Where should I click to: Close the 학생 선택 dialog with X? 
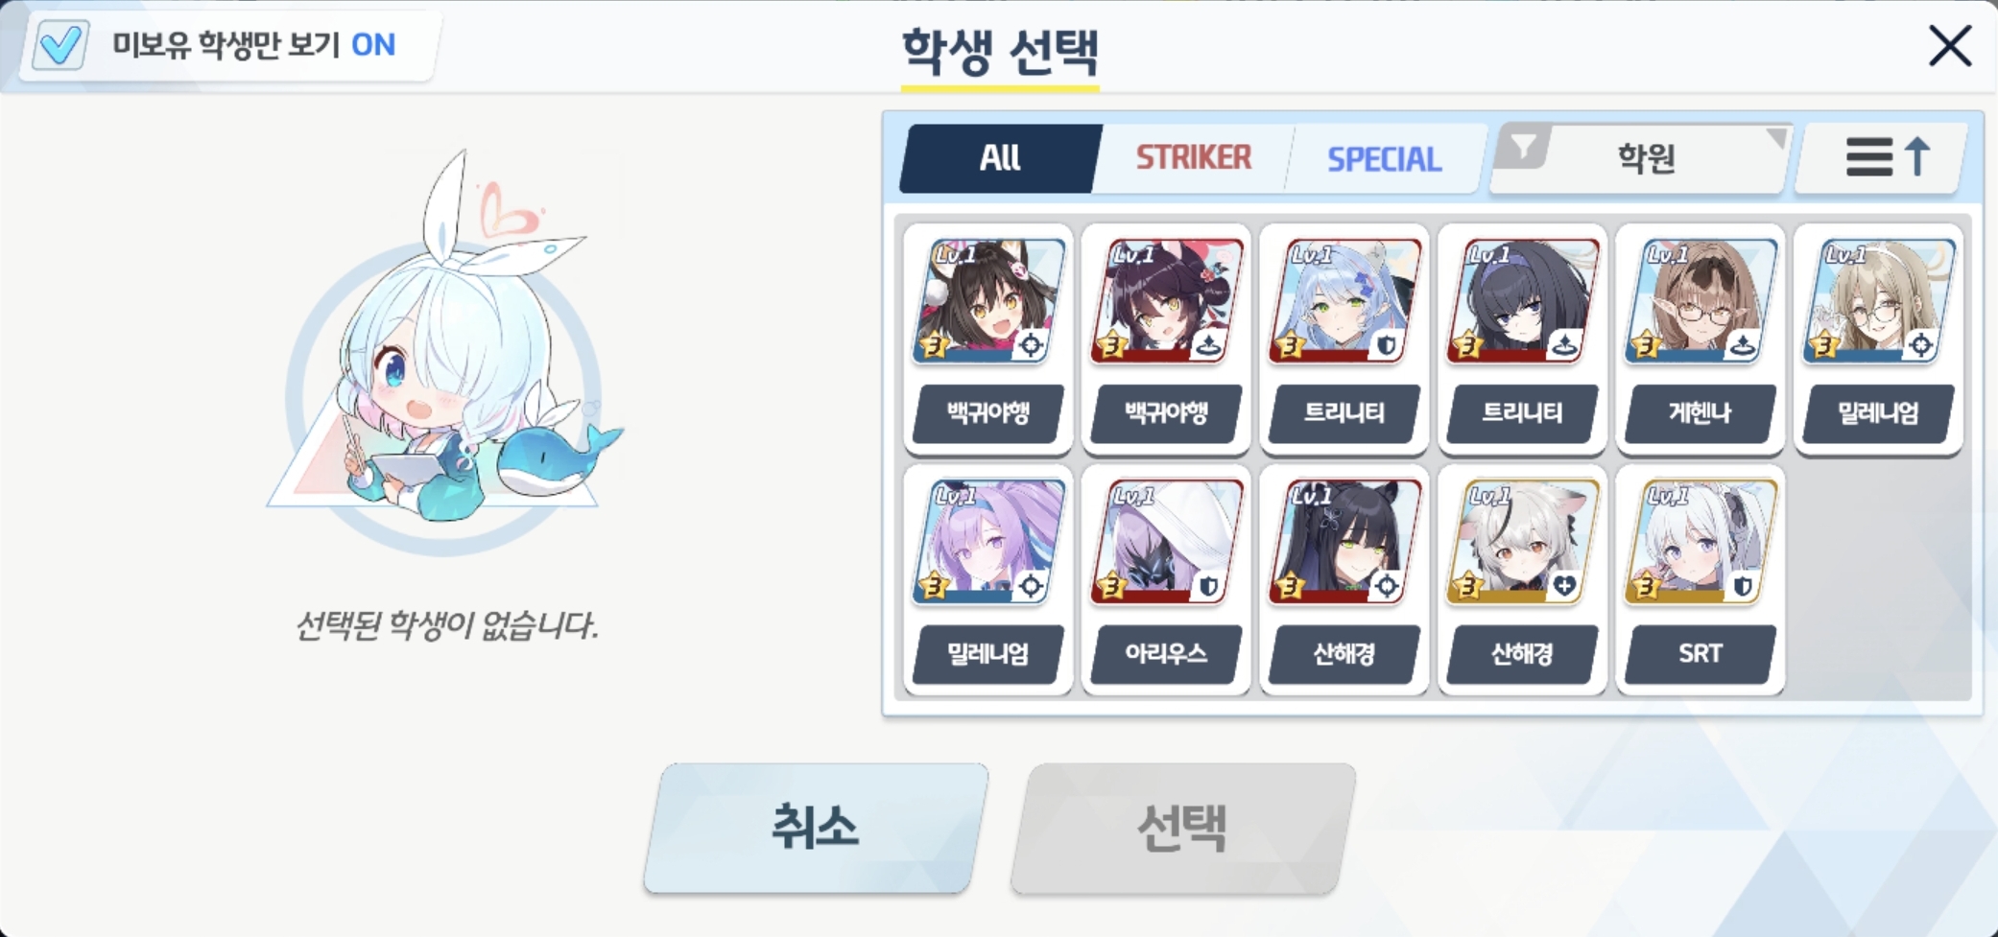[1950, 46]
